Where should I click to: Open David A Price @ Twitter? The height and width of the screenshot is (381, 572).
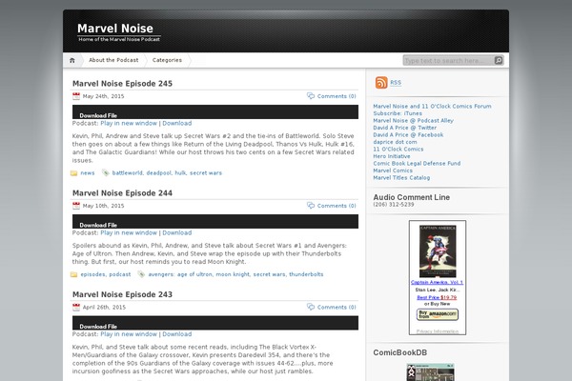[404, 128]
